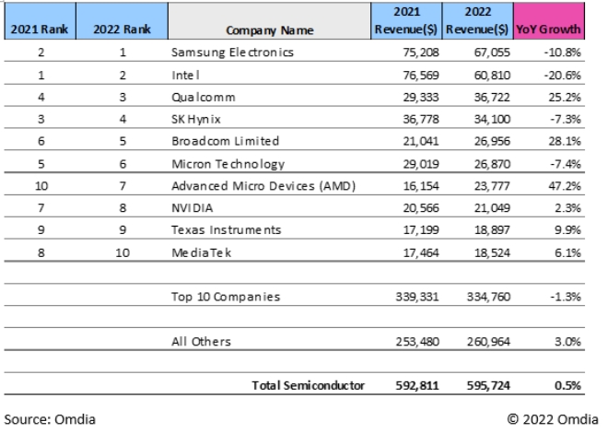Image resolution: width=608 pixels, height=445 pixels.
Task: Click All Others 2021 revenue "253,480"
Action: point(417,342)
